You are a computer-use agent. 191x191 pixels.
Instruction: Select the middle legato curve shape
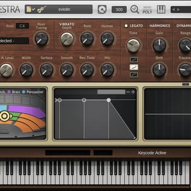pos(134,67)
